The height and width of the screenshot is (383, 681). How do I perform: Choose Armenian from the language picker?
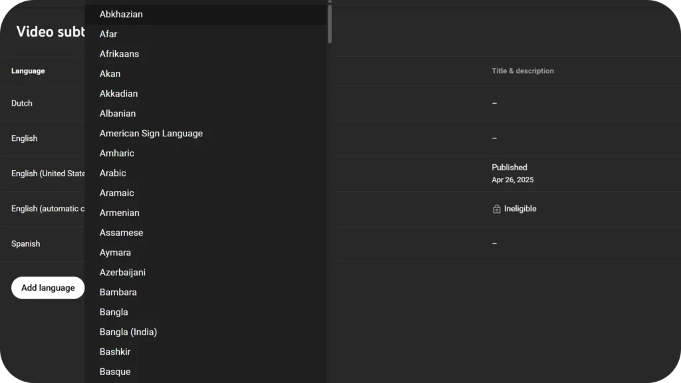point(120,213)
